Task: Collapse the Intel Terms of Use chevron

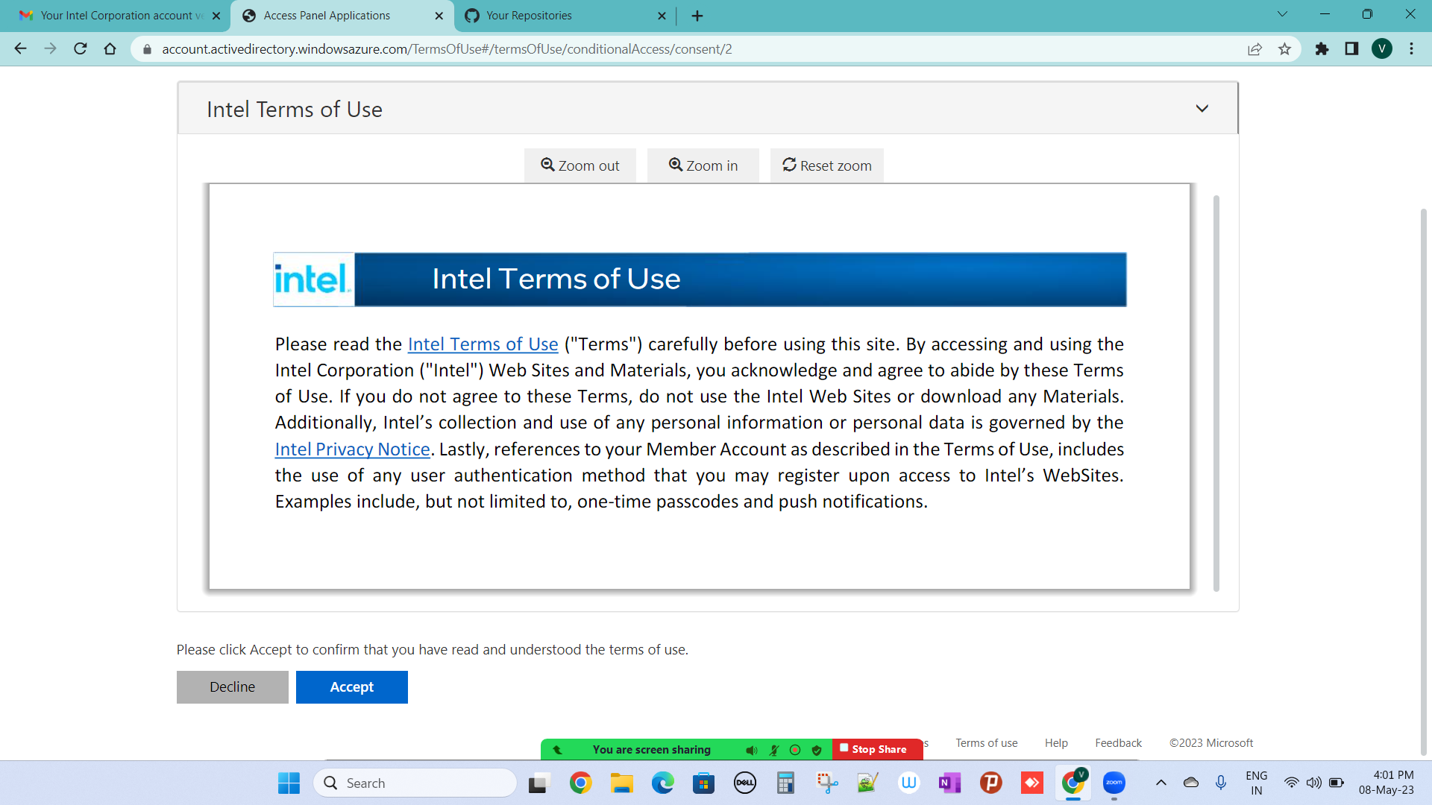Action: click(1202, 109)
